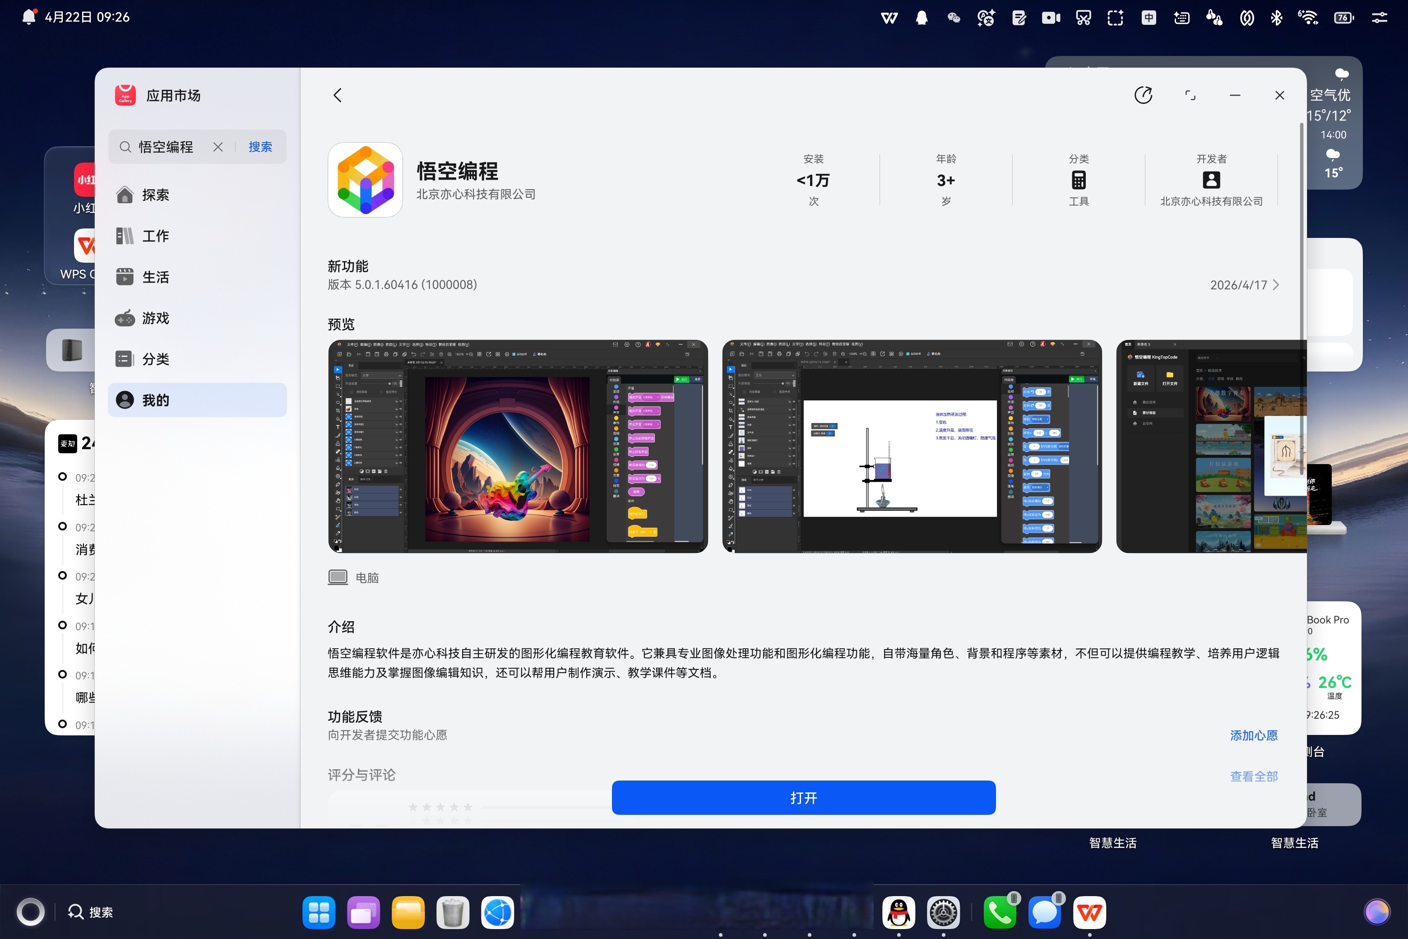Click the dock 搜索 search button

pos(90,912)
